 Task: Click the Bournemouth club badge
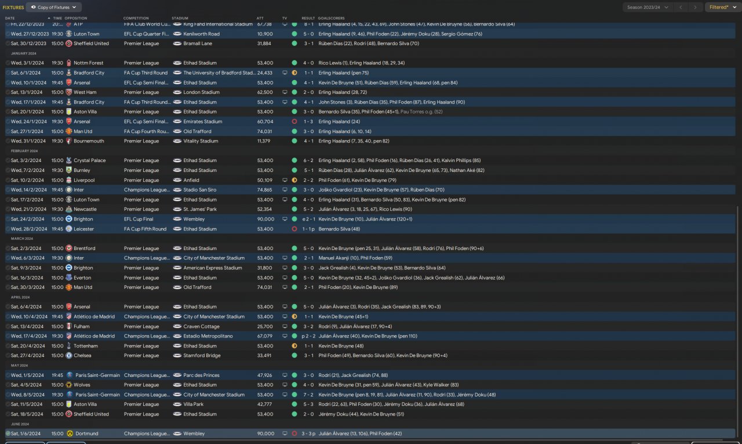[69, 141]
